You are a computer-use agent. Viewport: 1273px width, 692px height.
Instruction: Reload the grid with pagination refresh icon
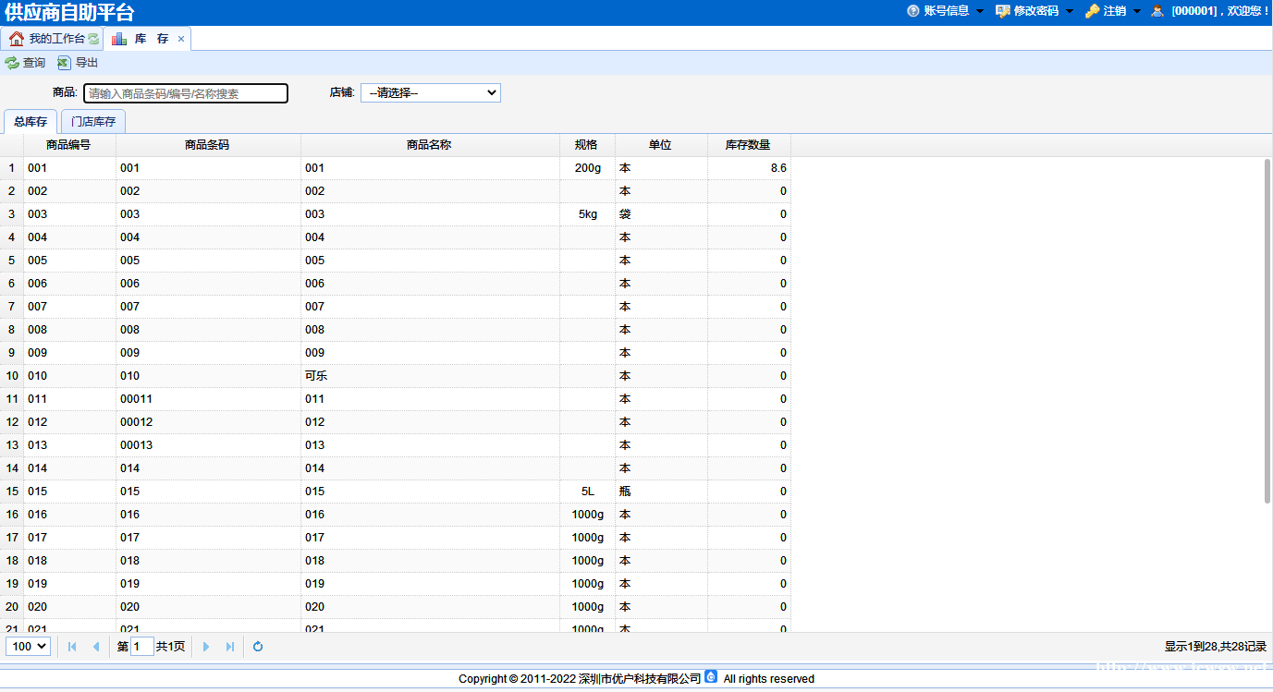(x=258, y=647)
